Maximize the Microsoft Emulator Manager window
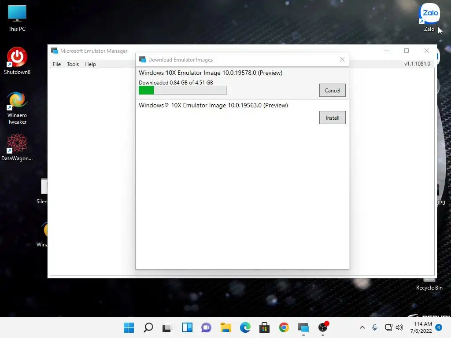This screenshot has width=451, height=338. pyautogui.click(x=407, y=51)
